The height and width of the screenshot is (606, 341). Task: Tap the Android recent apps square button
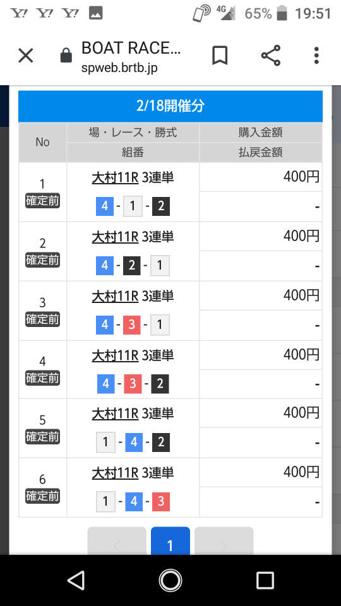coord(265,580)
